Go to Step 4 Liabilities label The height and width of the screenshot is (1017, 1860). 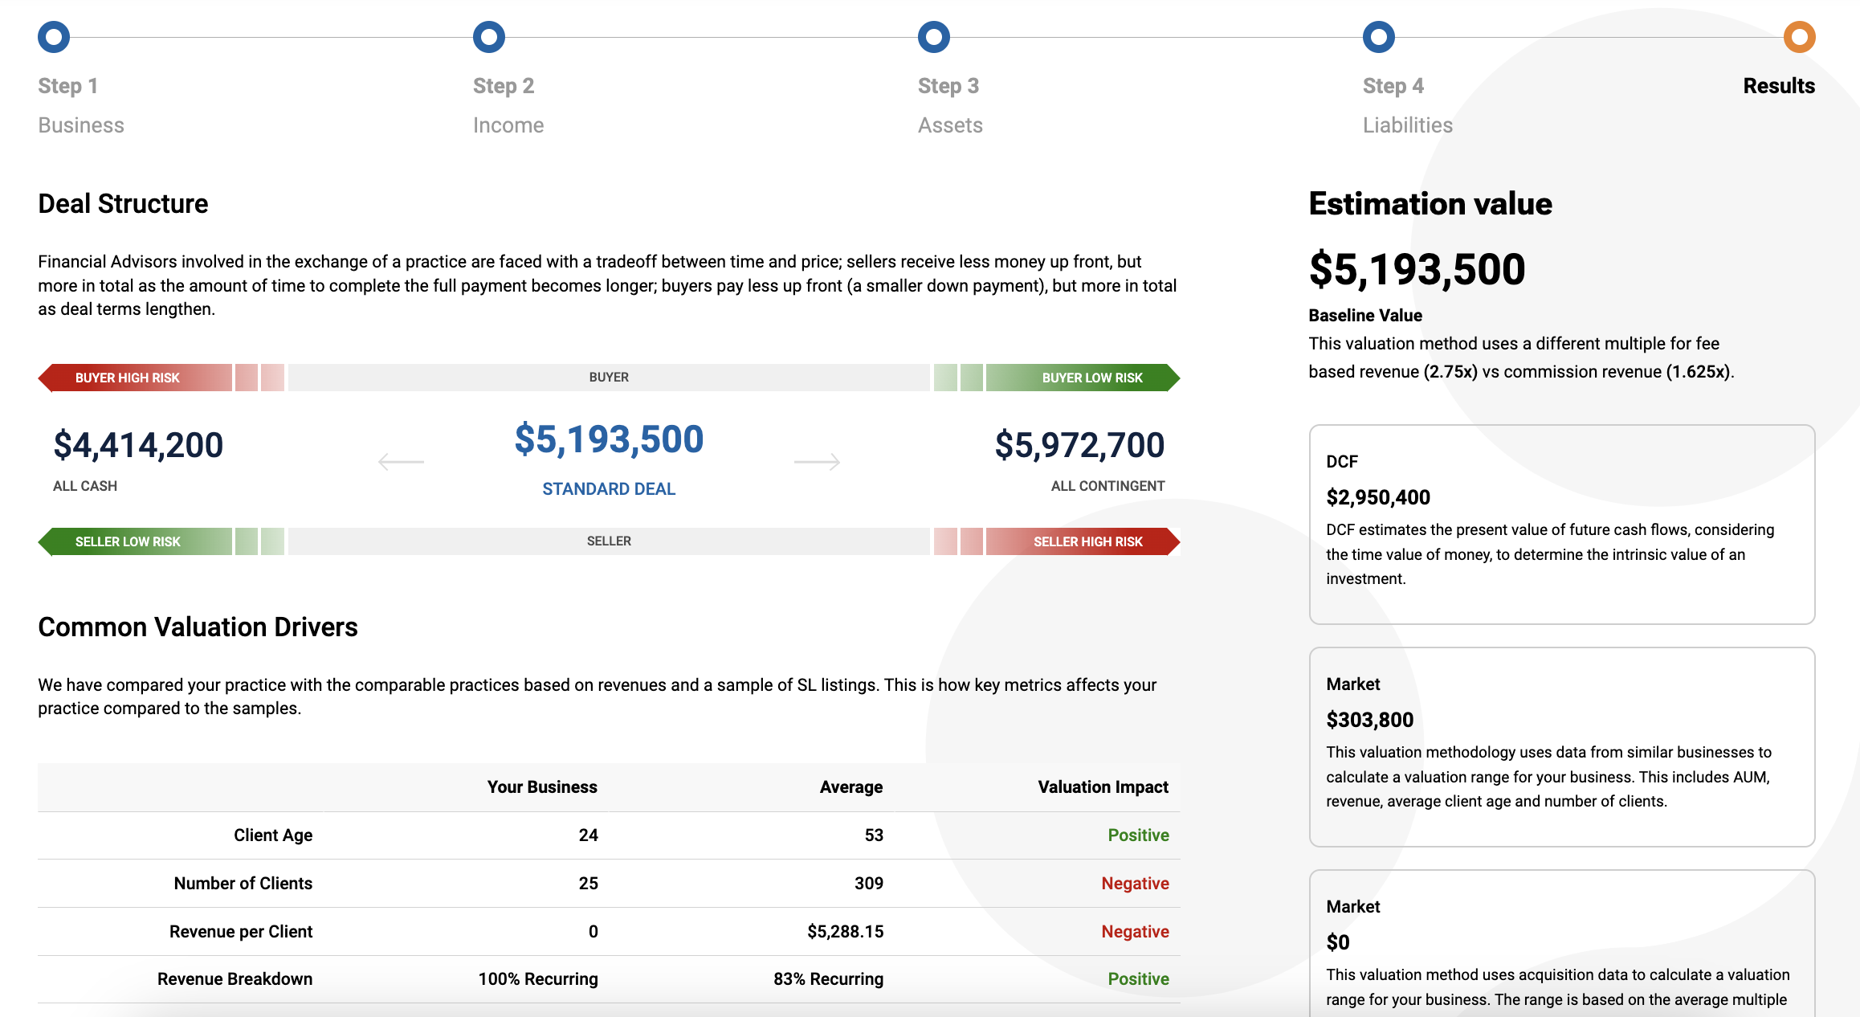point(1407,125)
